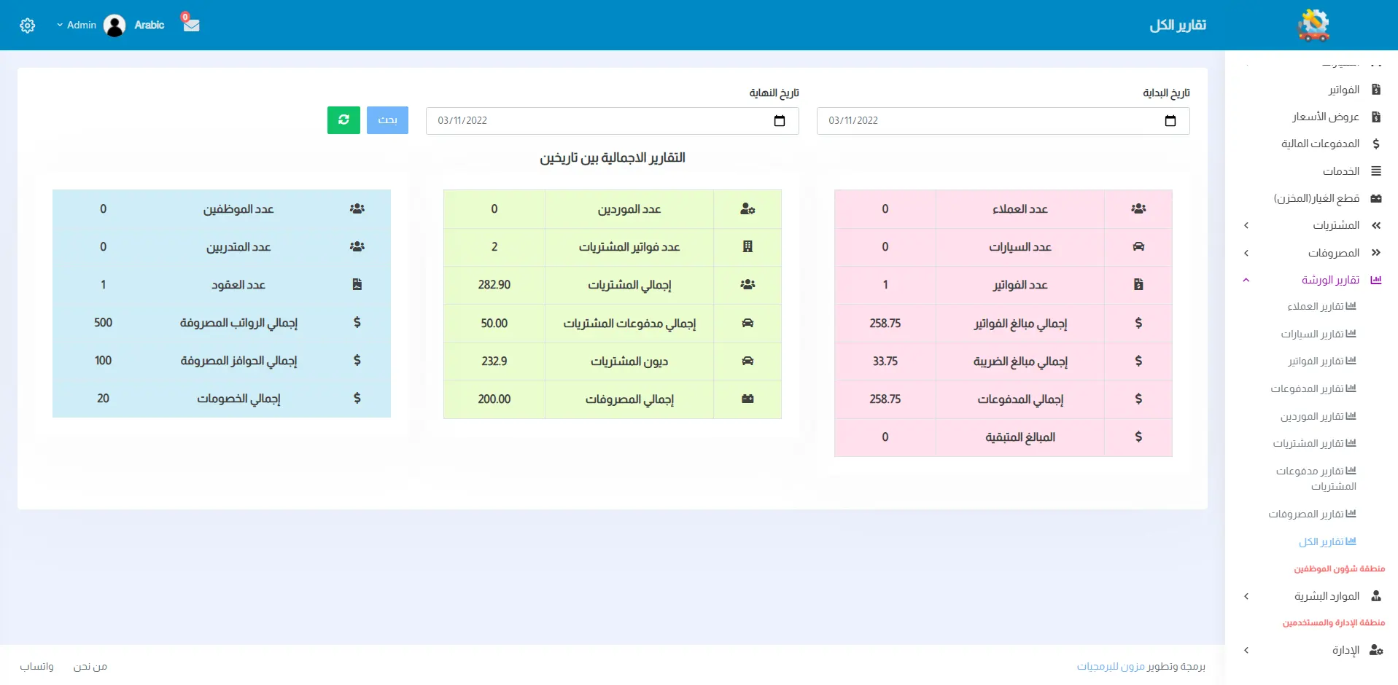The image size is (1398, 685).
Task: Expand the الموارد البشرية menu
Action: [1246, 596]
